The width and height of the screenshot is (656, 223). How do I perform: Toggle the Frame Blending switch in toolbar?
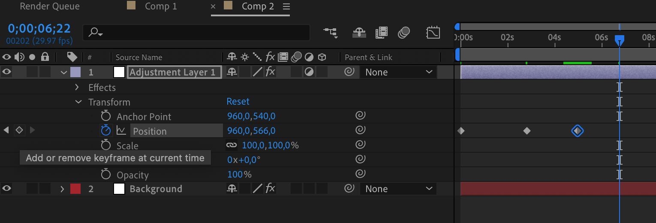coord(381,33)
